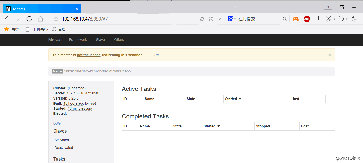Click the forward navigation arrow
The image size is (363, 163).
(18, 19)
